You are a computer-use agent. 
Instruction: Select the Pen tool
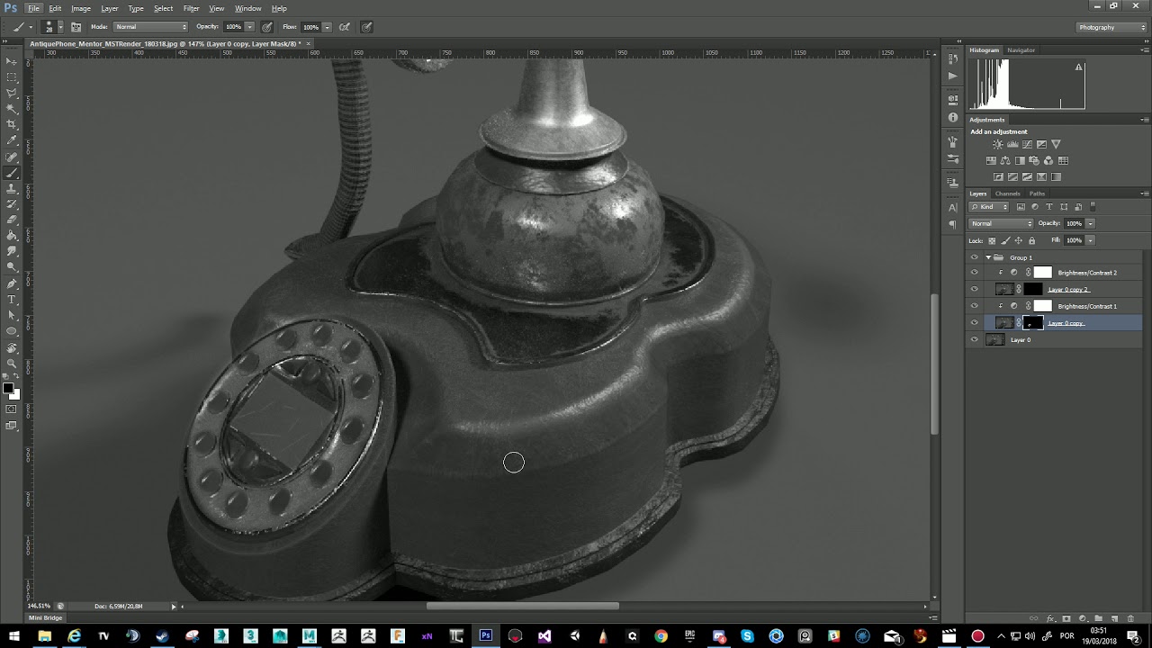(x=12, y=283)
